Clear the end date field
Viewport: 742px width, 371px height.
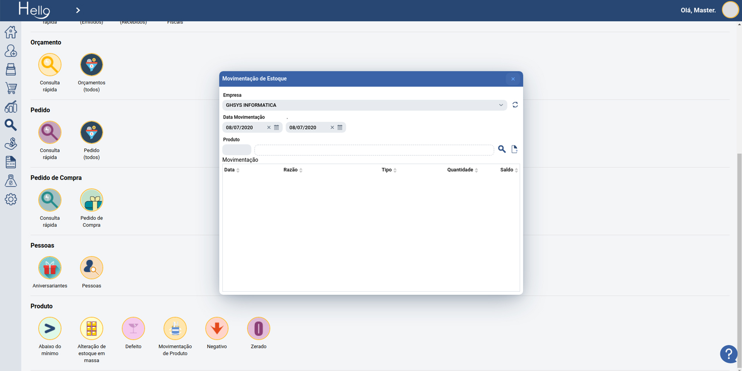tap(332, 128)
